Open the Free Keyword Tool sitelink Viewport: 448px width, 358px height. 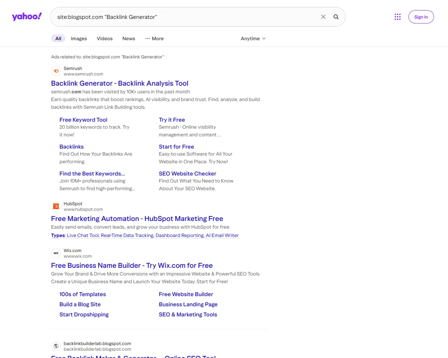click(x=83, y=120)
